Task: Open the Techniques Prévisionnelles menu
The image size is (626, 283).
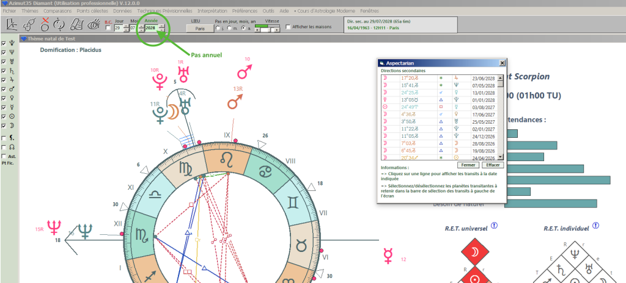Action: click(x=166, y=11)
